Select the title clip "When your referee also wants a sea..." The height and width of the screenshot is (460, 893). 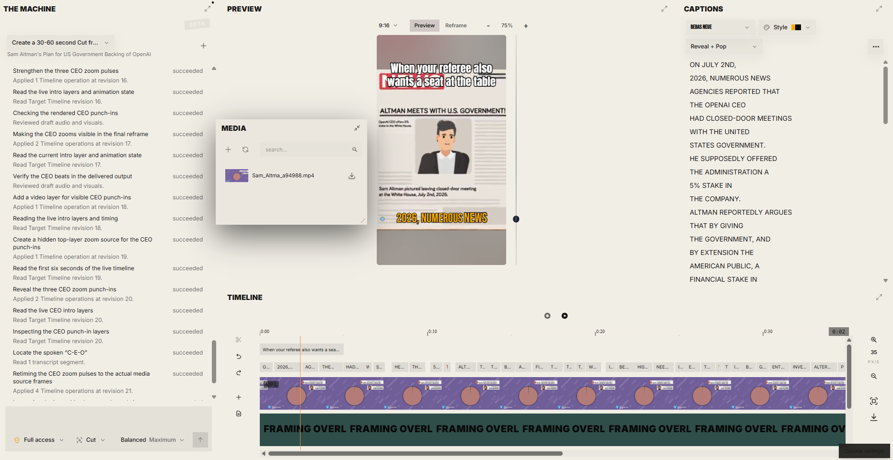[302, 350]
